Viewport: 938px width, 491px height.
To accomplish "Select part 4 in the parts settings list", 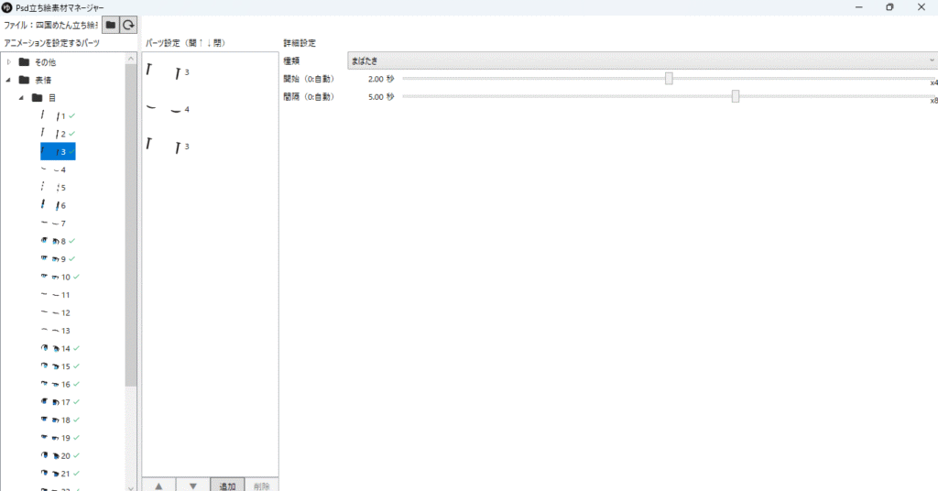I will [x=168, y=109].
